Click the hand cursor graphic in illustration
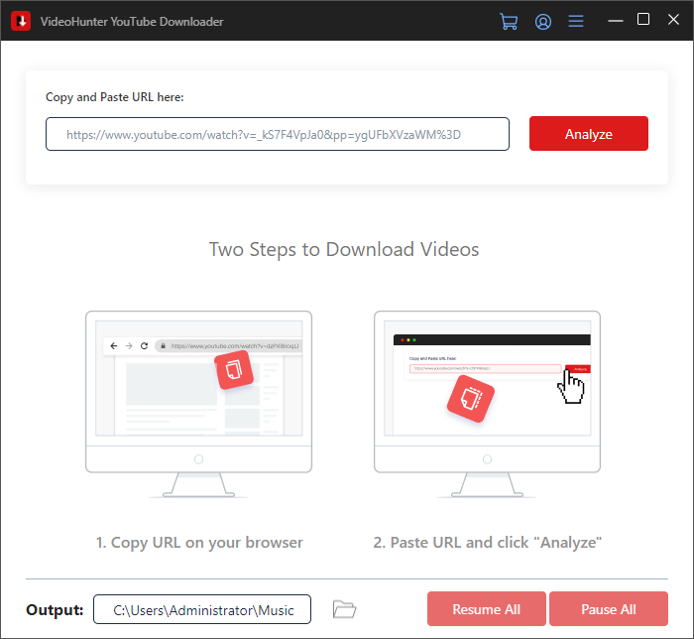 point(572,386)
